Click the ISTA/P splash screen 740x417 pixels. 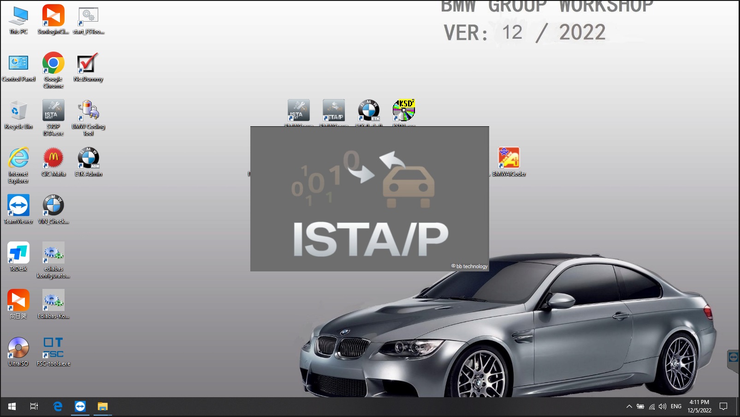tap(370, 199)
